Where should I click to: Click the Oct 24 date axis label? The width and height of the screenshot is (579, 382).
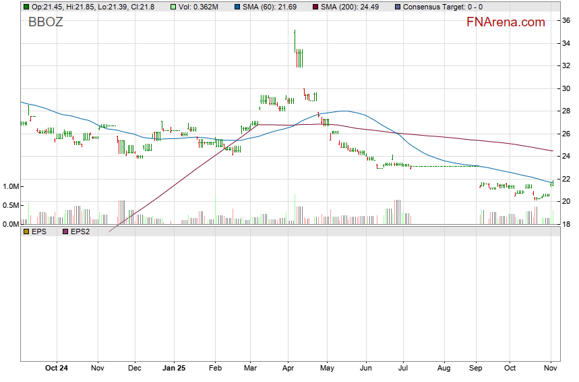pos(57,369)
